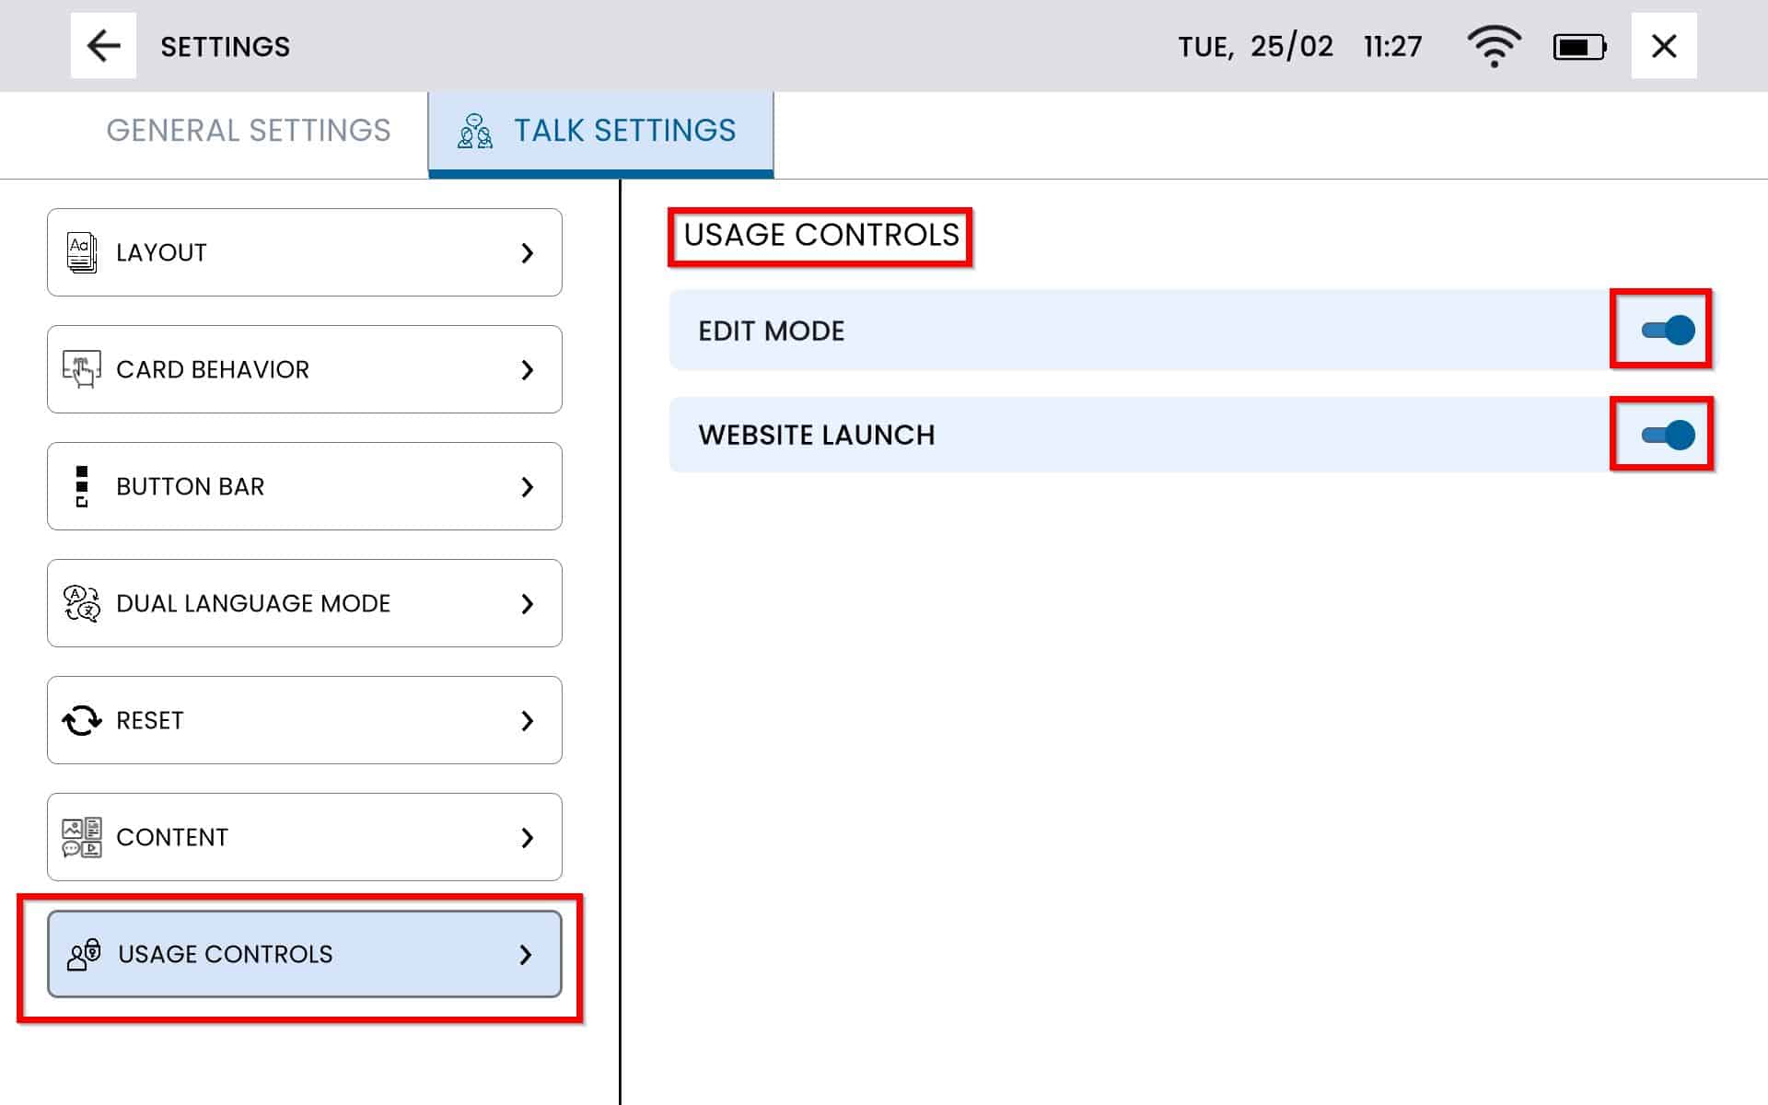Expand Layout using its chevron arrow
This screenshot has width=1768, height=1105.
tap(527, 252)
